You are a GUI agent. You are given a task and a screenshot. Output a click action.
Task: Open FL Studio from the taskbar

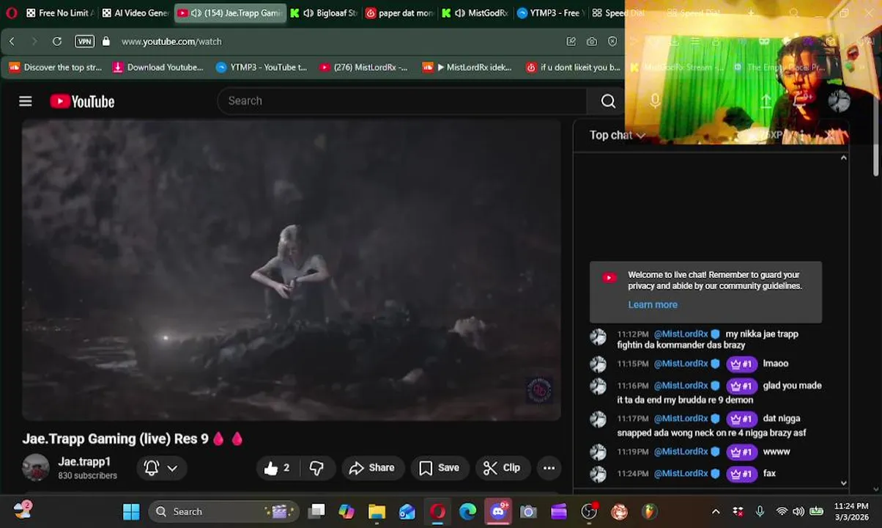[649, 512]
